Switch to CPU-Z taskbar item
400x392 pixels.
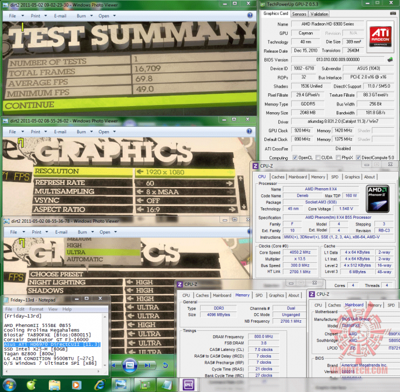(x=188, y=384)
